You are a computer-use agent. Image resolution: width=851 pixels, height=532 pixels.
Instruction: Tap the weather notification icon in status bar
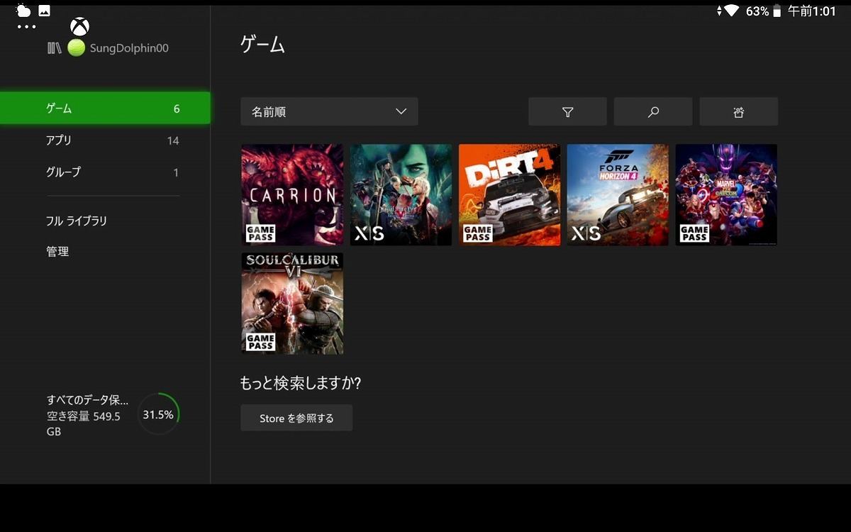23,11
